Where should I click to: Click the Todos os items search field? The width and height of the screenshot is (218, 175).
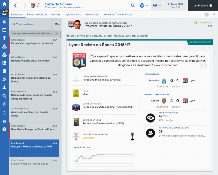pyautogui.click(x=31, y=24)
